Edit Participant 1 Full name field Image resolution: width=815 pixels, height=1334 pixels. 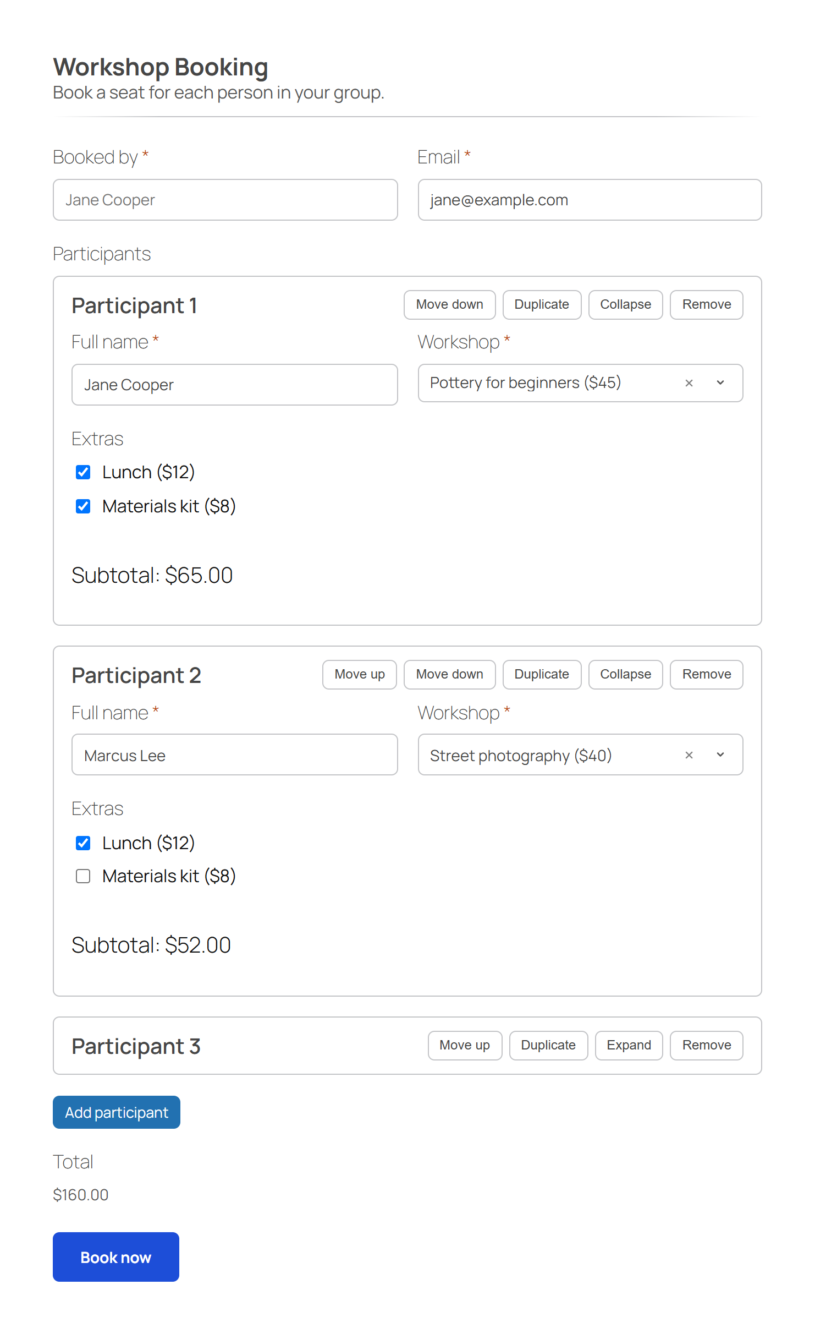coord(235,385)
